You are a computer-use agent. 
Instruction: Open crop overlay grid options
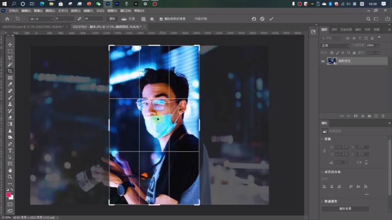(x=143, y=19)
